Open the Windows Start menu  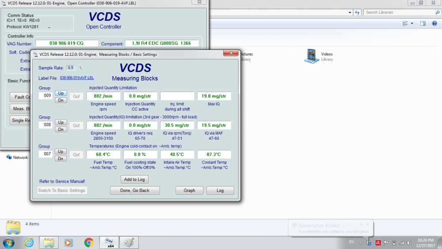coord(9,242)
